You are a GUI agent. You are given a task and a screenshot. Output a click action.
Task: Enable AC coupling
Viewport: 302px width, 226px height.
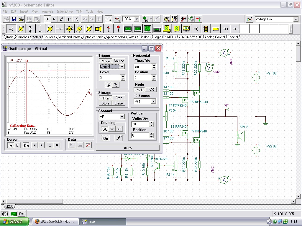[119, 129]
